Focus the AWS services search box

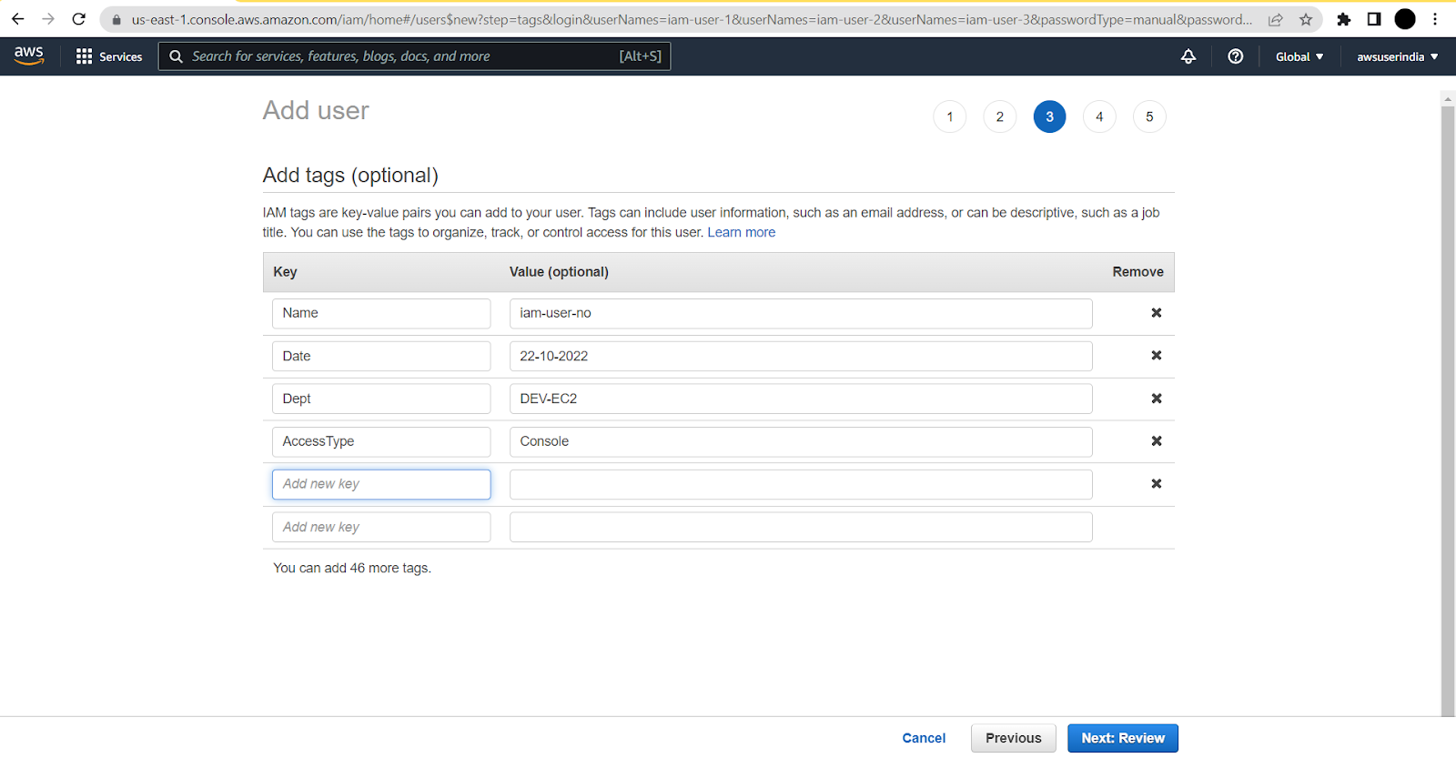point(414,56)
